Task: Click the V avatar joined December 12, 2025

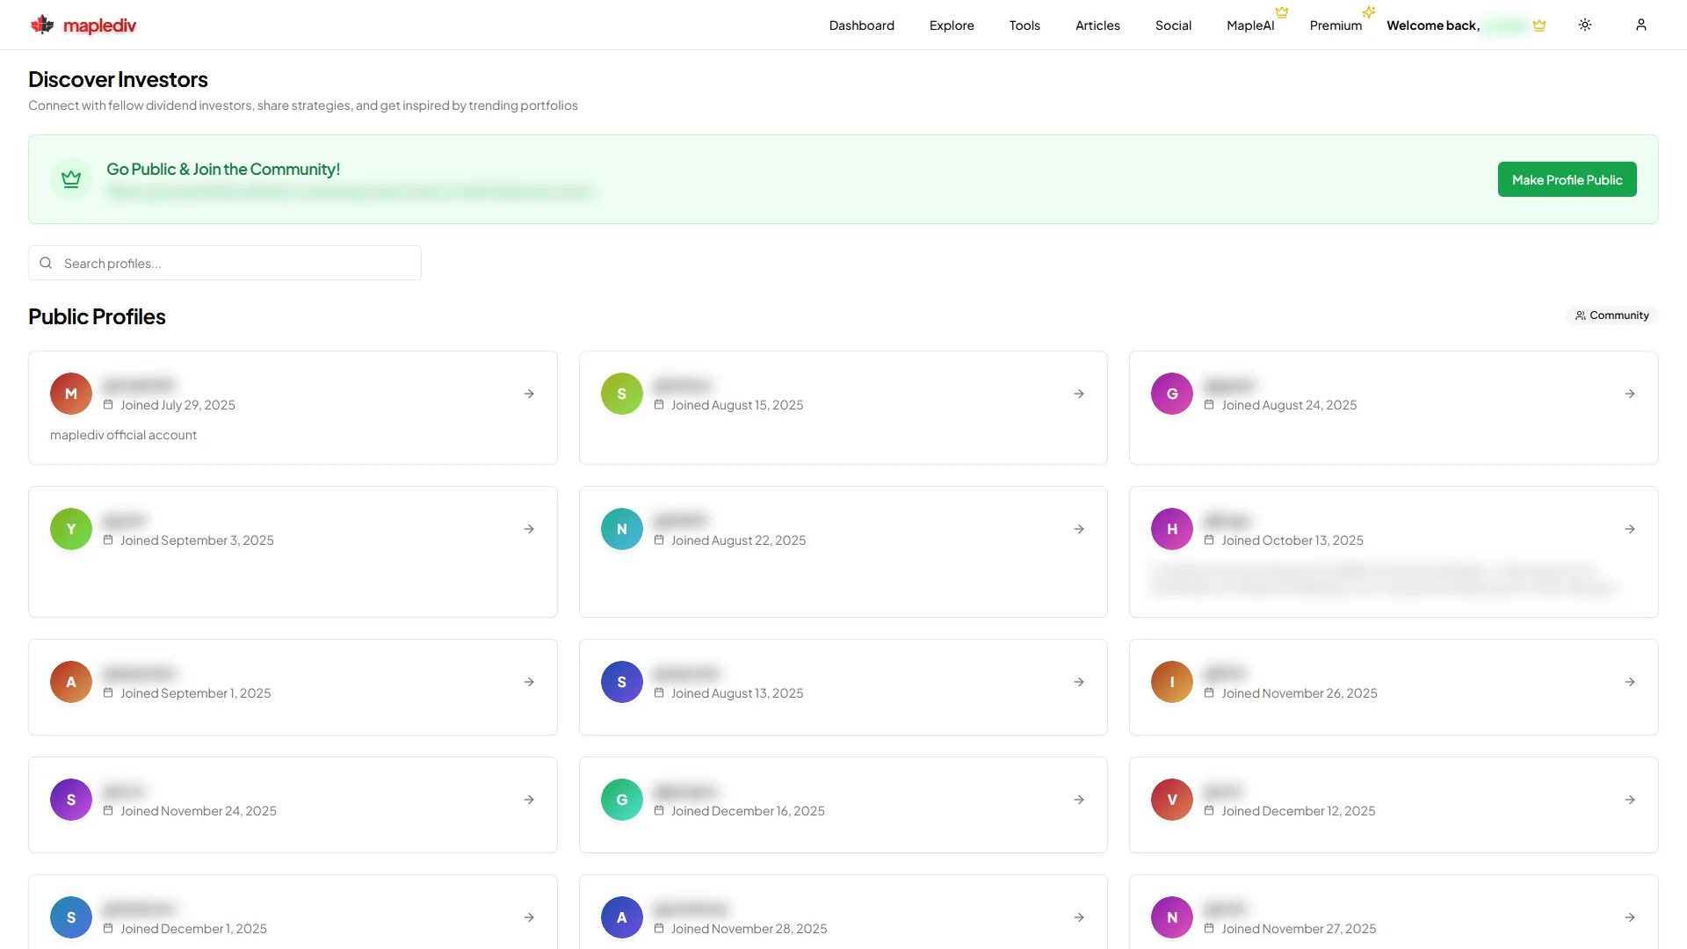Action: click(1172, 800)
